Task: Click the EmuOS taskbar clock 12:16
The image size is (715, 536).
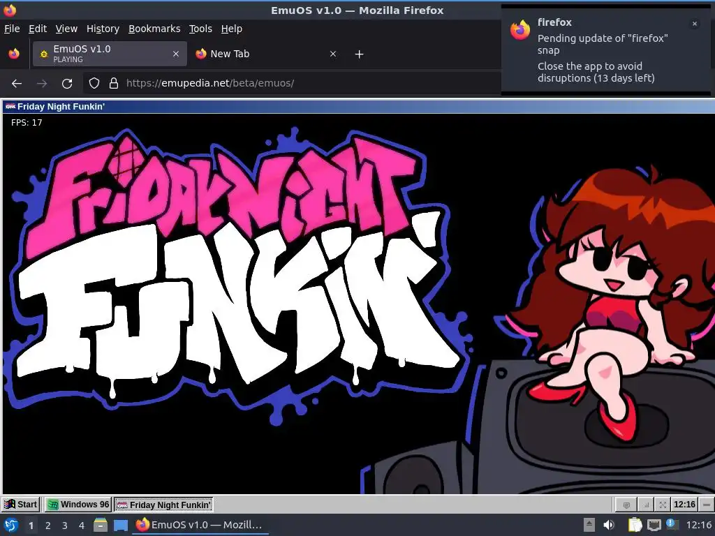Action: 684,505
